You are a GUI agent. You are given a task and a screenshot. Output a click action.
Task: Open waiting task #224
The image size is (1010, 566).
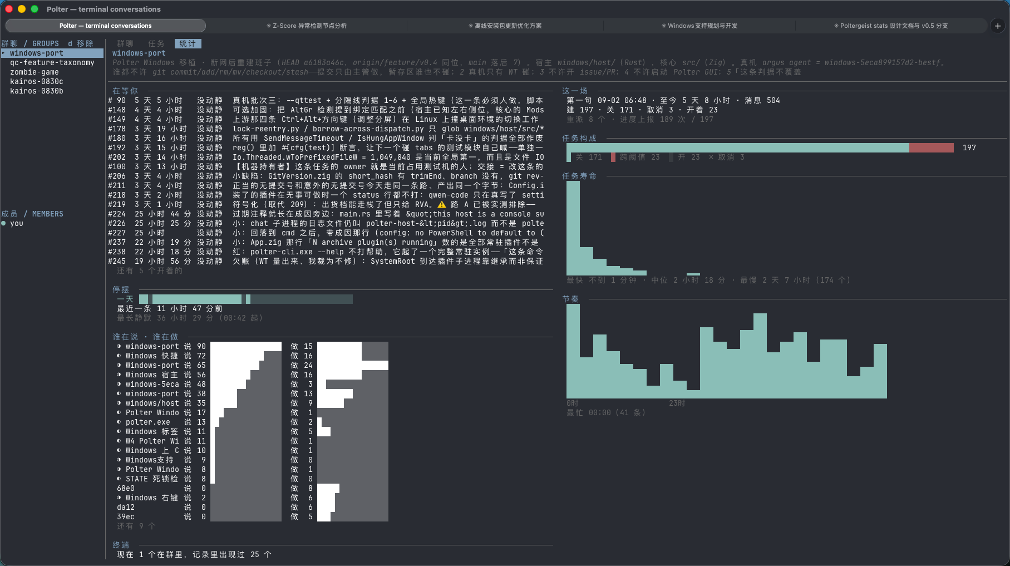coord(326,214)
